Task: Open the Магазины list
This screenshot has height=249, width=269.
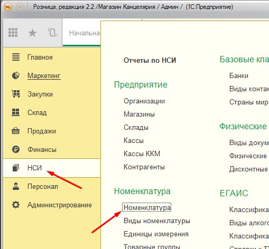Action: tap(139, 114)
